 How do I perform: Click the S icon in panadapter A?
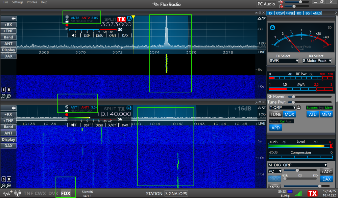pyautogui.click(x=4, y=89)
